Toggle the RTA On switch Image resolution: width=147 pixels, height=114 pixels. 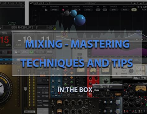click(134, 10)
